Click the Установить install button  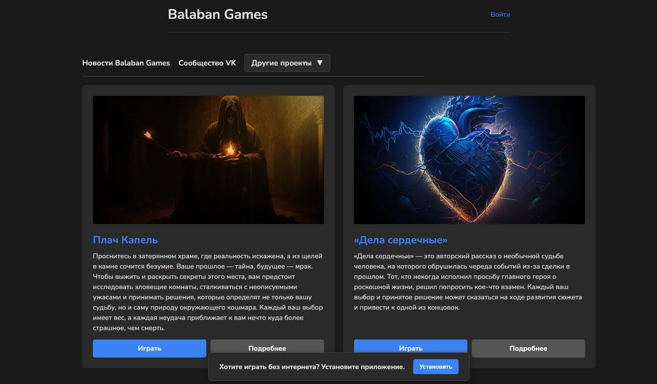[x=435, y=367]
